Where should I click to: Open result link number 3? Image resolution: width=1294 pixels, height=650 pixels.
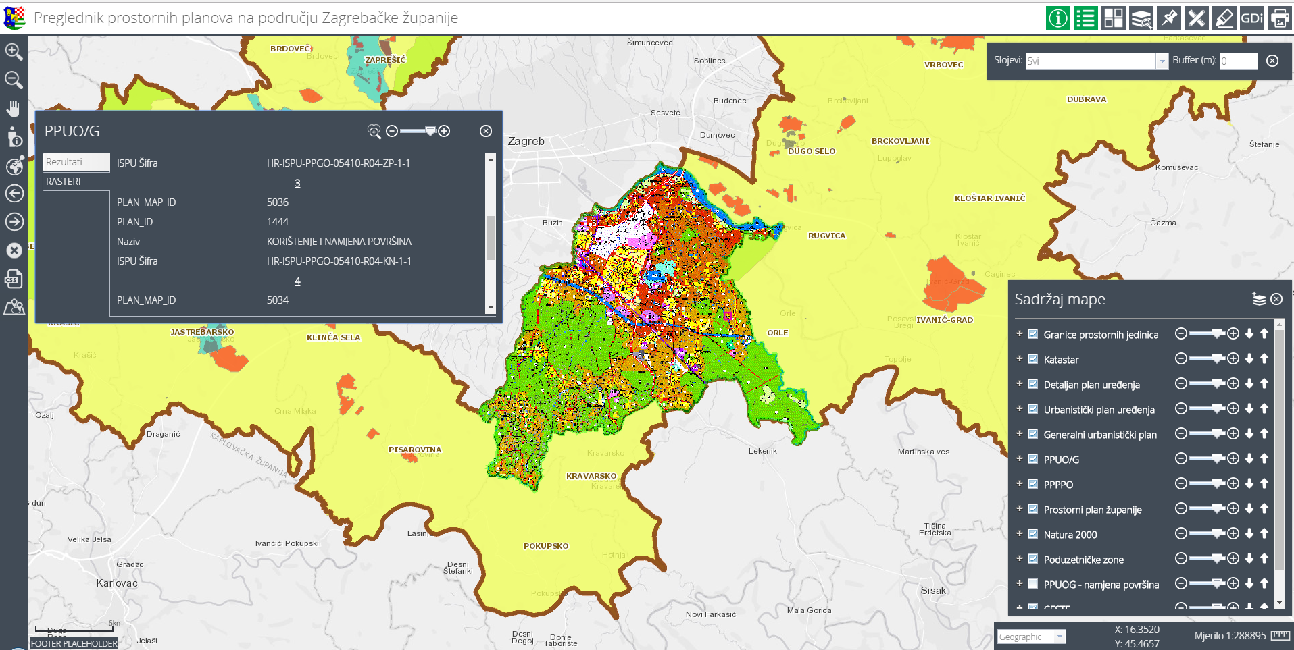[x=297, y=183]
